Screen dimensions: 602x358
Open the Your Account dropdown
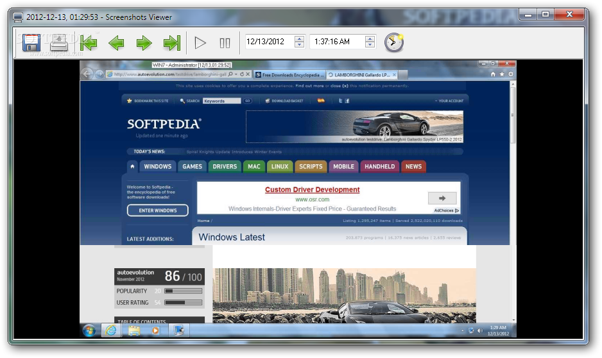[449, 101]
